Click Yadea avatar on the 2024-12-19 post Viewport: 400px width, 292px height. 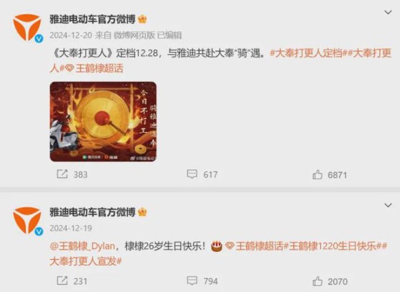point(27,221)
